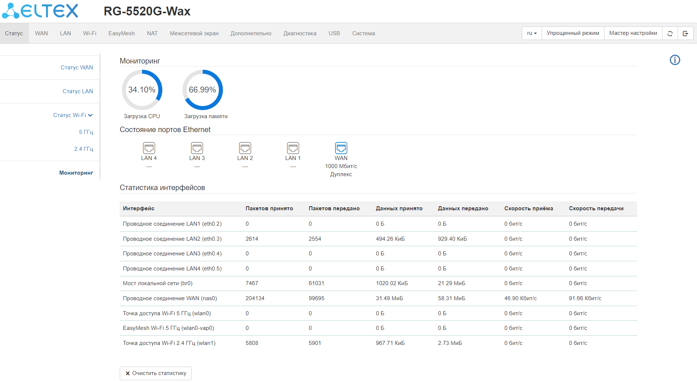Click the logout icon in top bar
The width and height of the screenshot is (697, 382).
(x=685, y=33)
